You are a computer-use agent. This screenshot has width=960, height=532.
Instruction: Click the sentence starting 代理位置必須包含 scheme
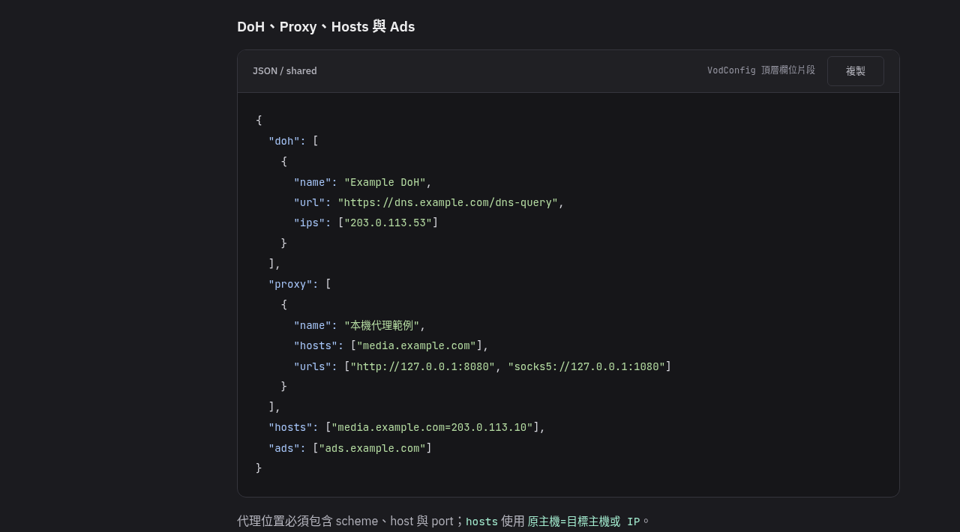pyautogui.click(x=443, y=521)
